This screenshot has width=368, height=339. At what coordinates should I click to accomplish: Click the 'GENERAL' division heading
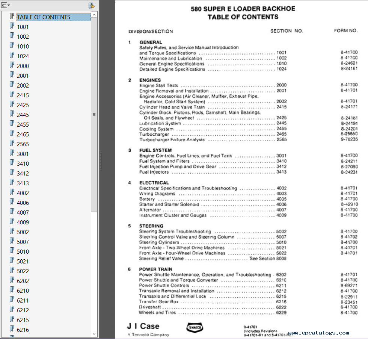[151, 42]
